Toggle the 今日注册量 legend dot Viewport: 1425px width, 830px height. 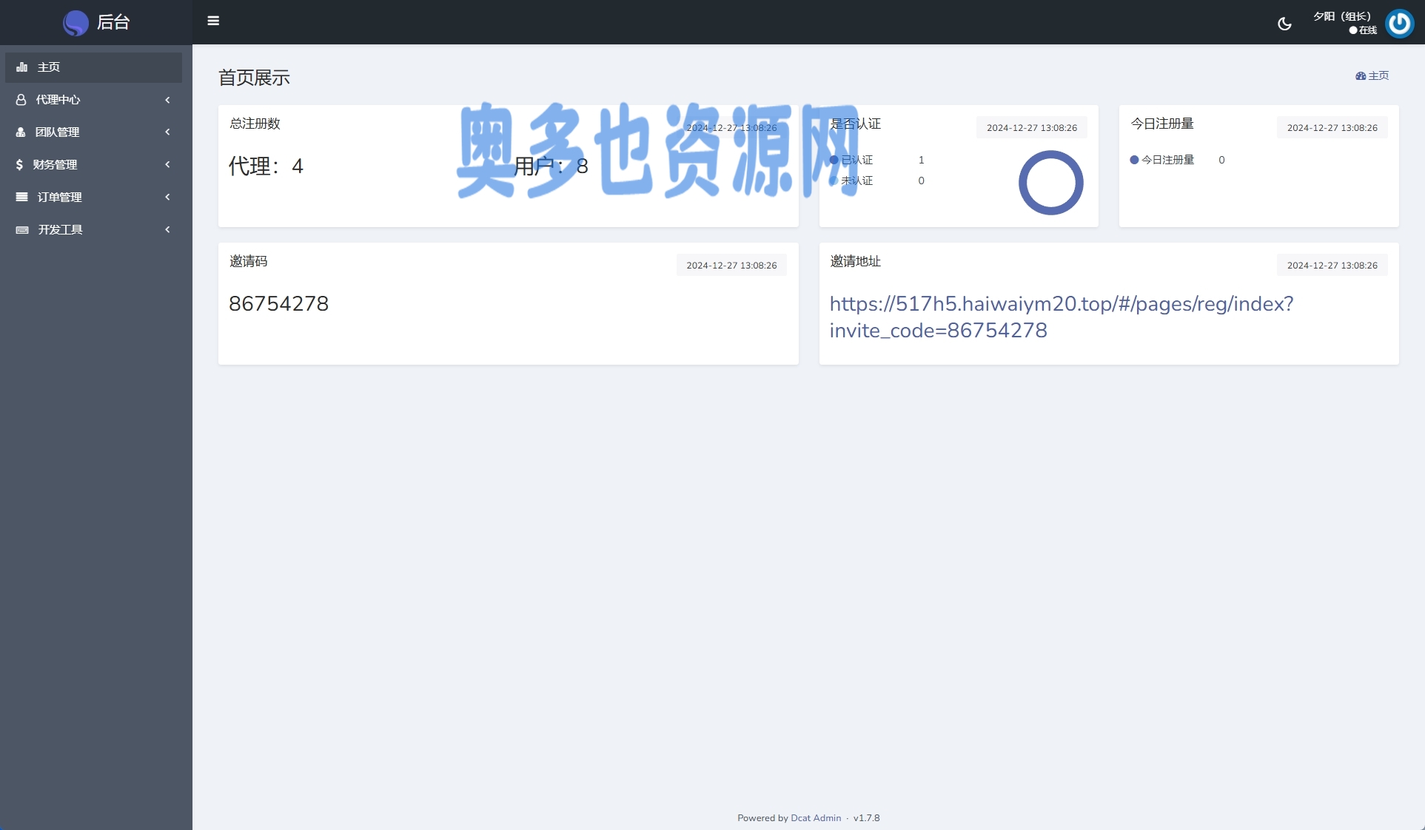click(1134, 160)
